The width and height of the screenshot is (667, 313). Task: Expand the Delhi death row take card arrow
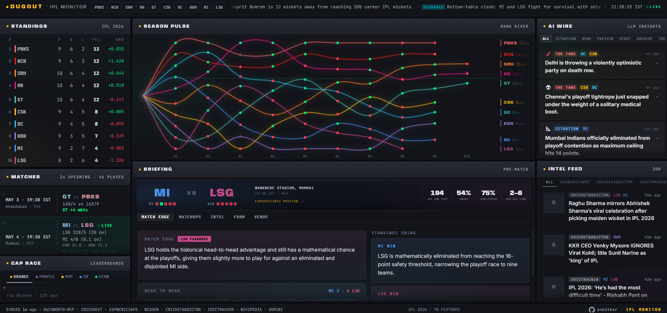pos(657,63)
